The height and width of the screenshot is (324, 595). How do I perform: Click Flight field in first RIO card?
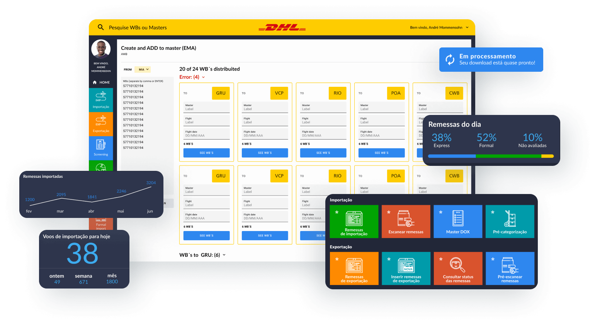pyautogui.click(x=323, y=121)
